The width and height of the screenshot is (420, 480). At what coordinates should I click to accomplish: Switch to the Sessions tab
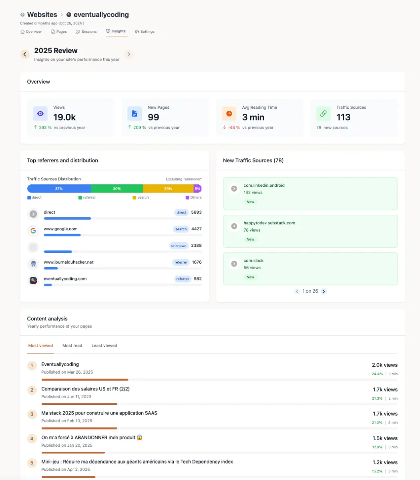[x=86, y=32]
